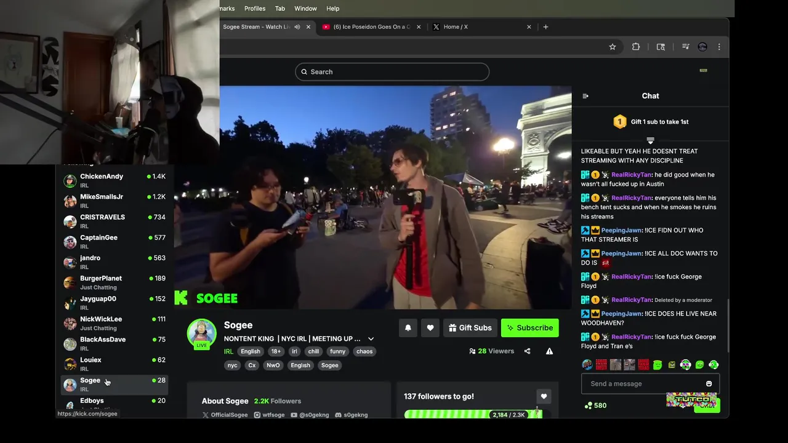Click the Kick search box
The width and height of the screenshot is (788, 443).
pyautogui.click(x=392, y=72)
